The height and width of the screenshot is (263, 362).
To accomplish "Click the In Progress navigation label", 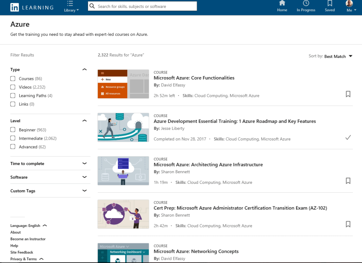I will coord(306,10).
